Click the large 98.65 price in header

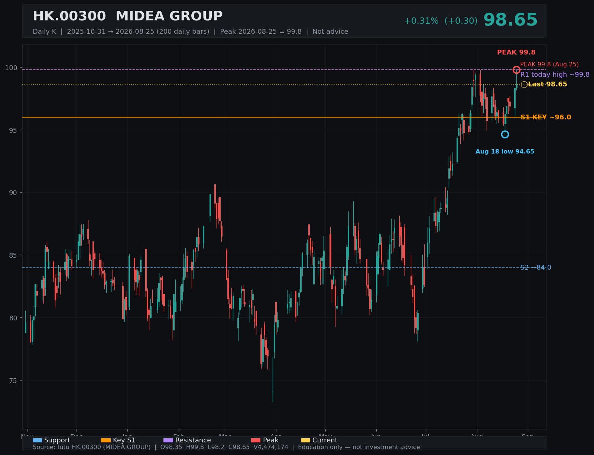point(510,20)
